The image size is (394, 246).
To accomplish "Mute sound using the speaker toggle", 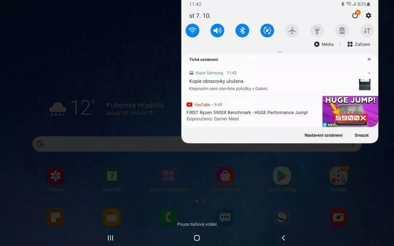I will coord(217,31).
